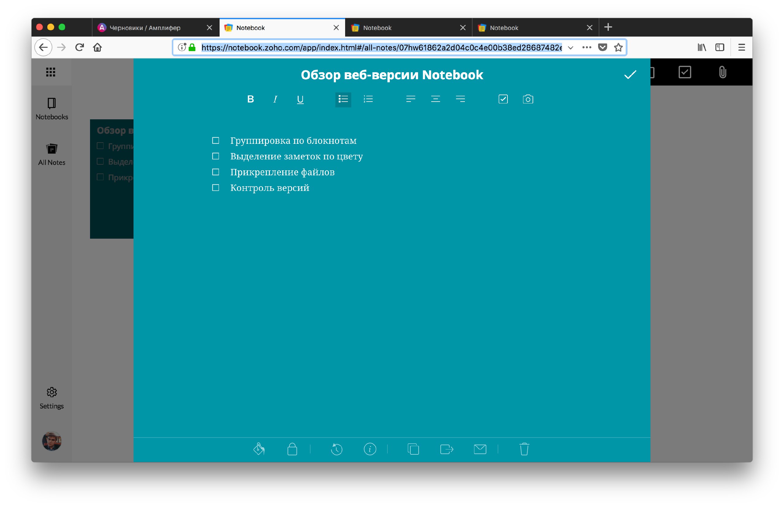The height and width of the screenshot is (507, 784).
Task: Open a new browser tab
Action: (608, 27)
